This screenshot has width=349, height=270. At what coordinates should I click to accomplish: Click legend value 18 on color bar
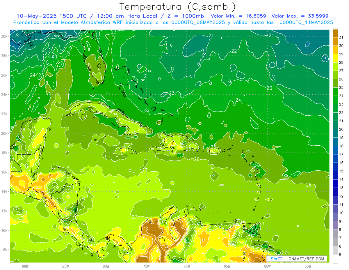pos(341,146)
